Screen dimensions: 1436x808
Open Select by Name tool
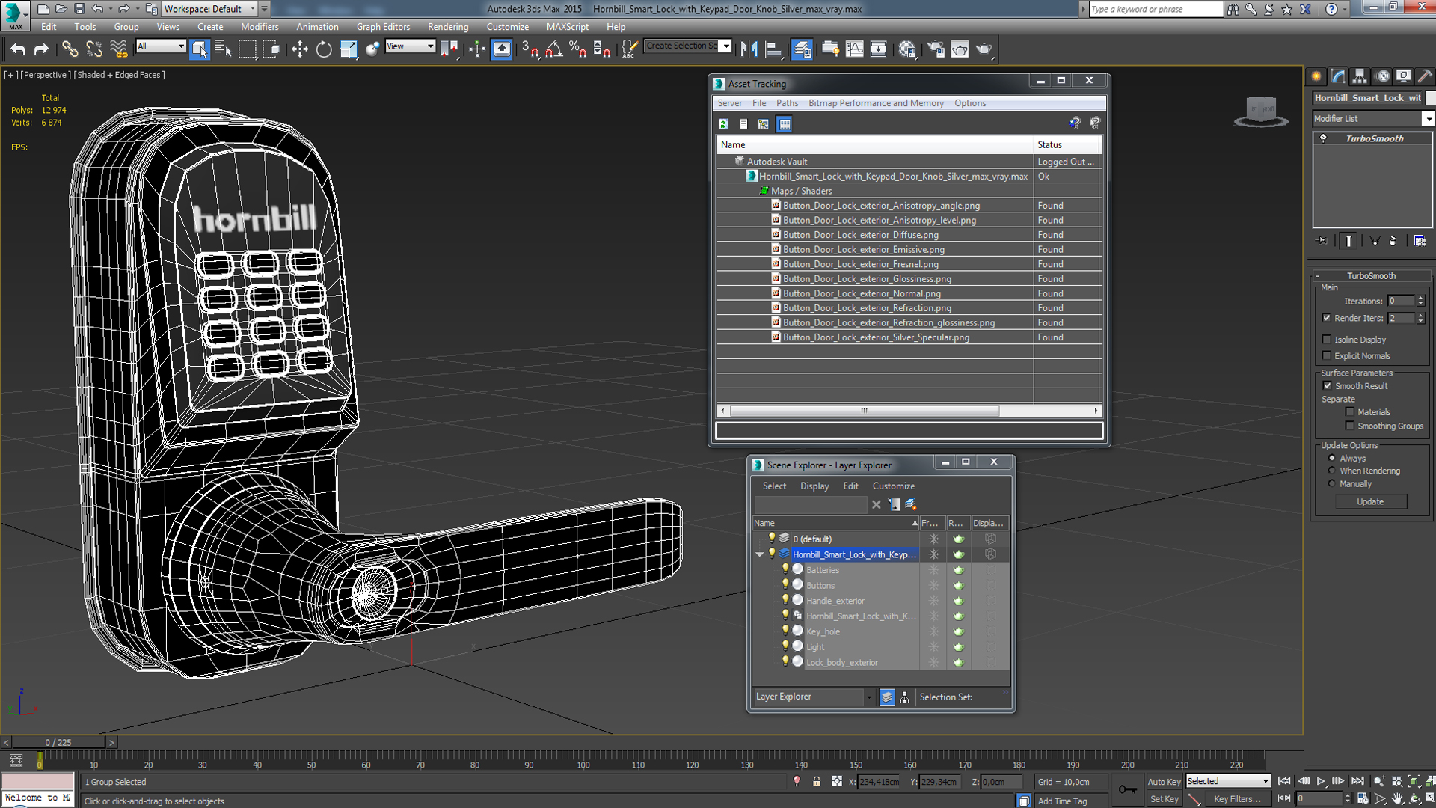(x=223, y=49)
